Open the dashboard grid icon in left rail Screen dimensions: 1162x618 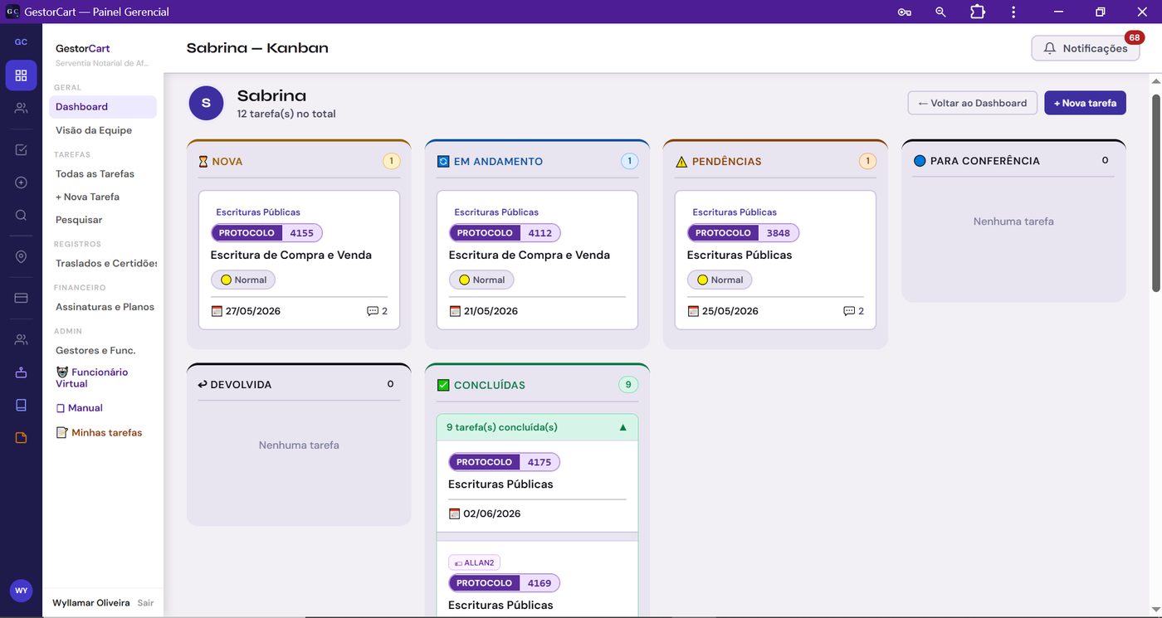click(x=21, y=75)
